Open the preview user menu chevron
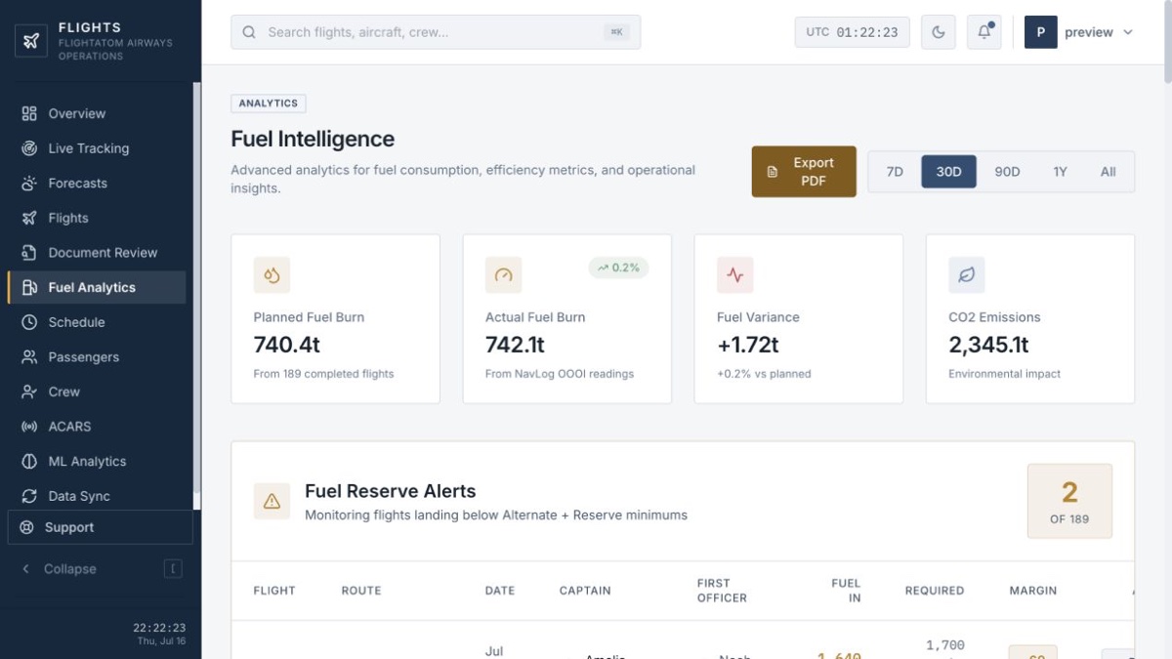Screen dimensions: 1172x659 [x=1128, y=32]
